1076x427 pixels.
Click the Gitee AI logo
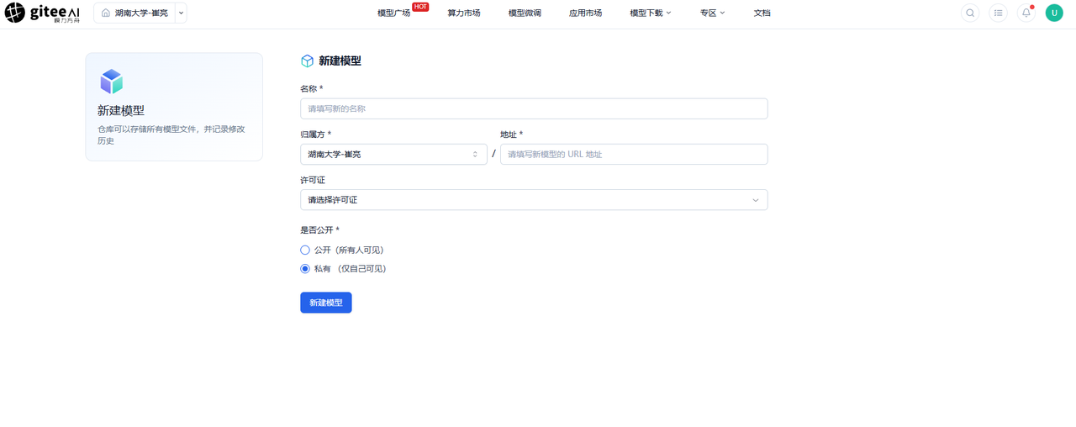[x=42, y=13]
